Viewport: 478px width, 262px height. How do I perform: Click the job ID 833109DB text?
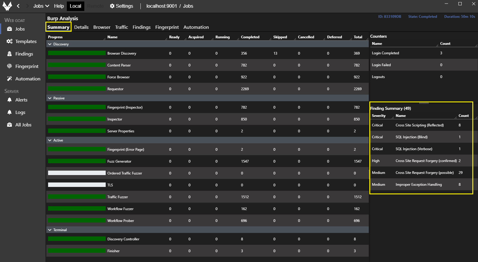390,17
